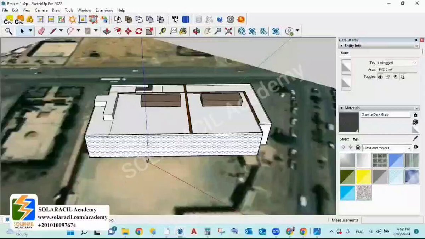Viewport: 425px width, 239px height.
Task: Activate the Scale tool
Action: click(x=149, y=31)
